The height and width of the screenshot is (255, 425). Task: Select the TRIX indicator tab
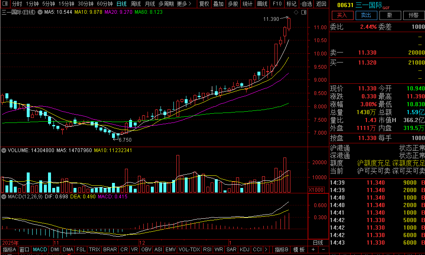(x=94, y=250)
